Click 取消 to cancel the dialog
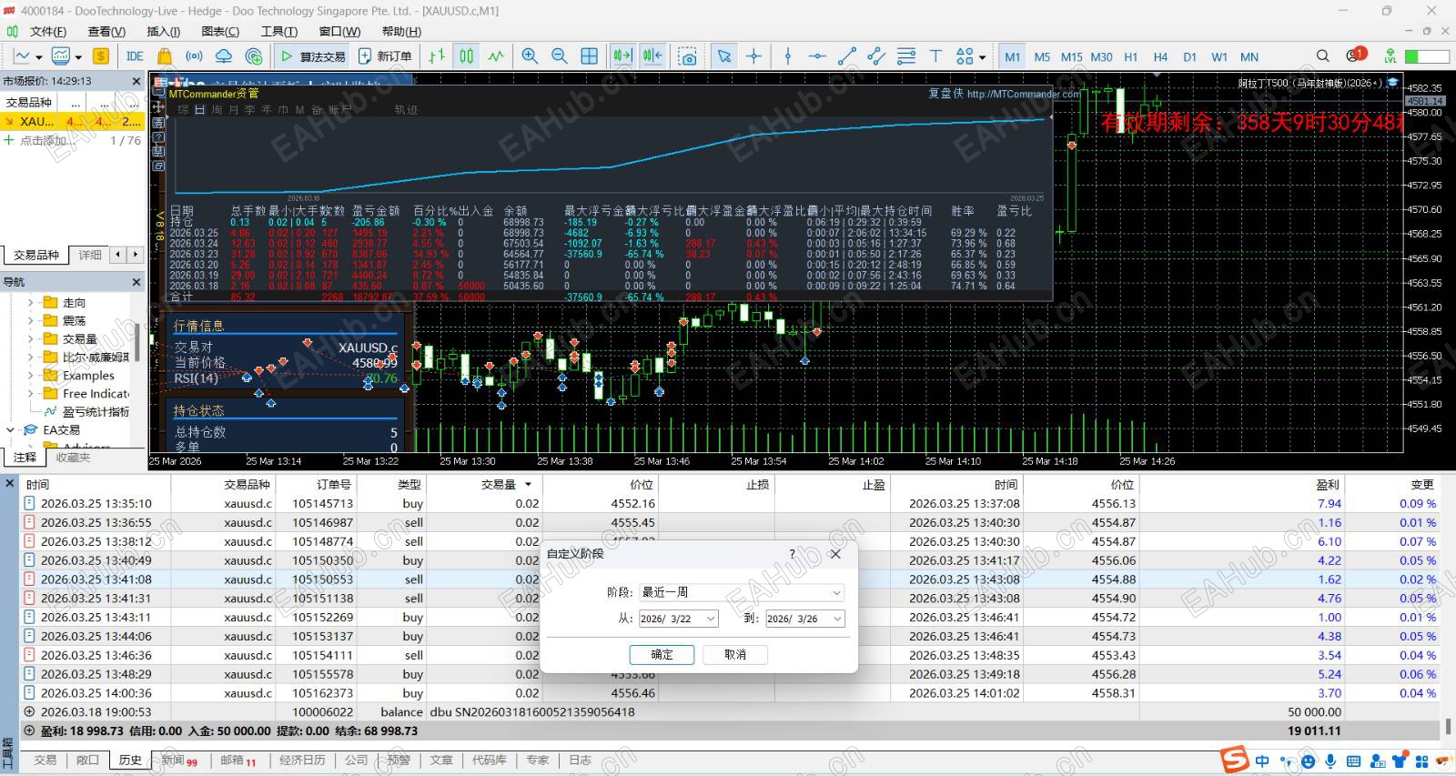The image size is (1456, 776). point(734,654)
